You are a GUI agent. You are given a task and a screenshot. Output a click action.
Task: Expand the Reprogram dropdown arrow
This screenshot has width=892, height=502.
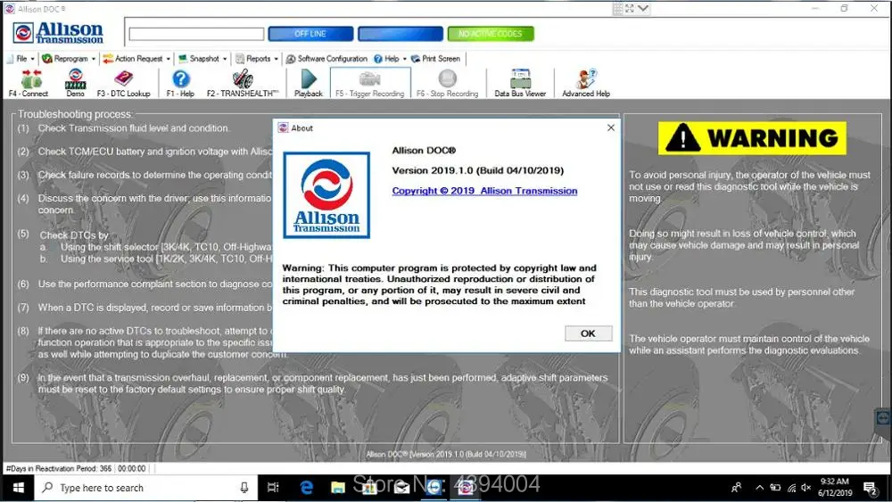(x=94, y=59)
